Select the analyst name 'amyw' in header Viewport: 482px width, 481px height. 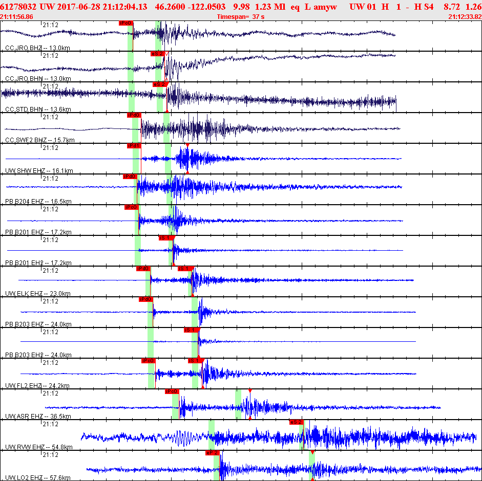coord(325,7)
